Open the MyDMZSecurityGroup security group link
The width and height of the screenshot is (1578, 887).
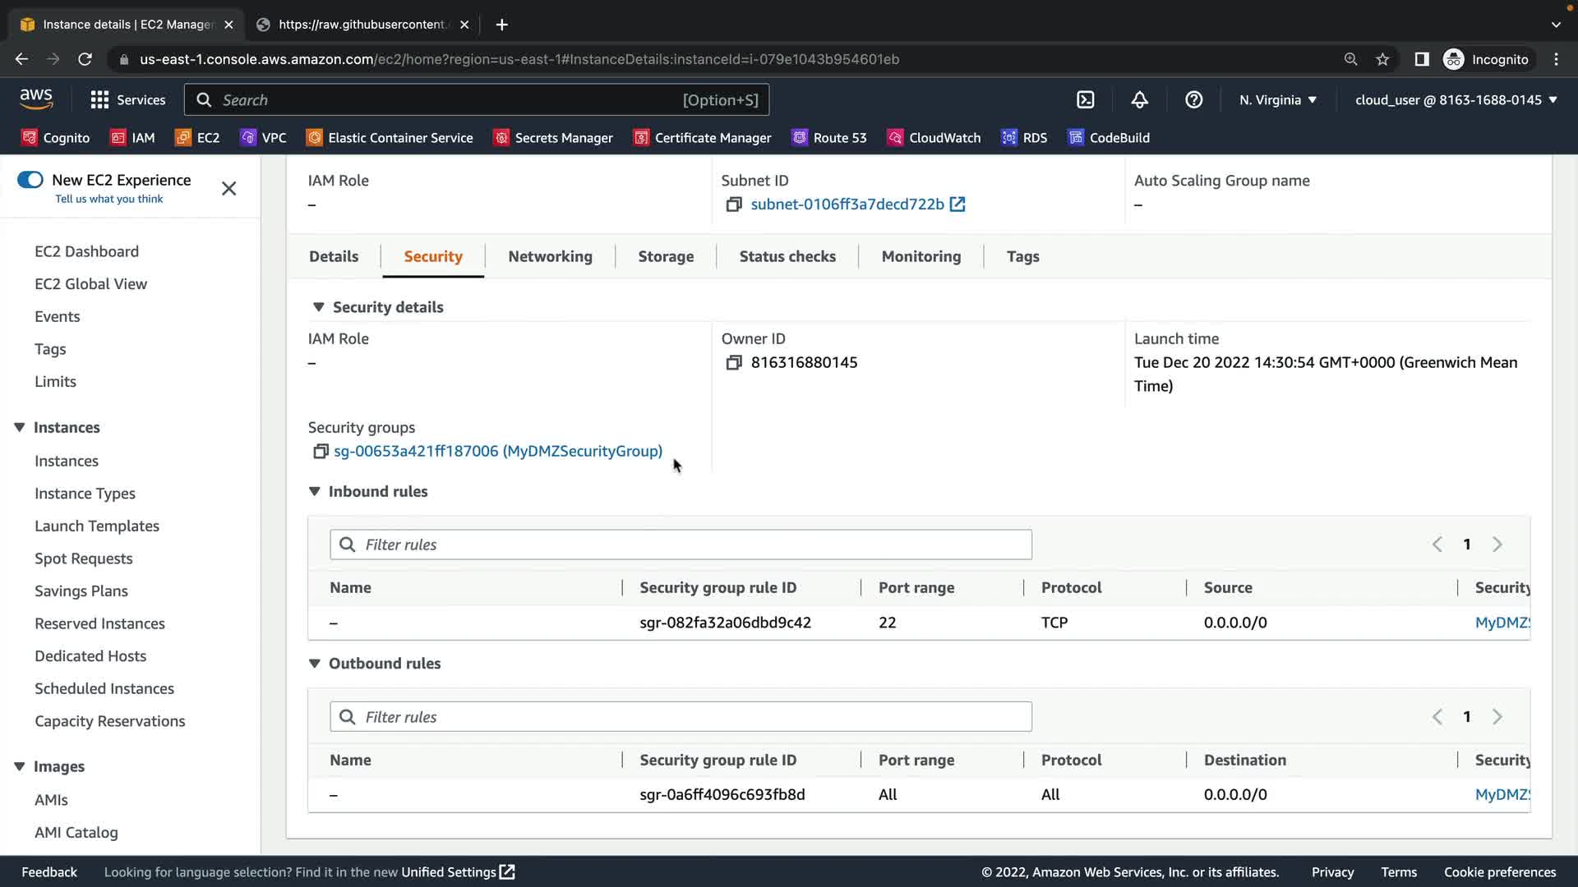(498, 451)
